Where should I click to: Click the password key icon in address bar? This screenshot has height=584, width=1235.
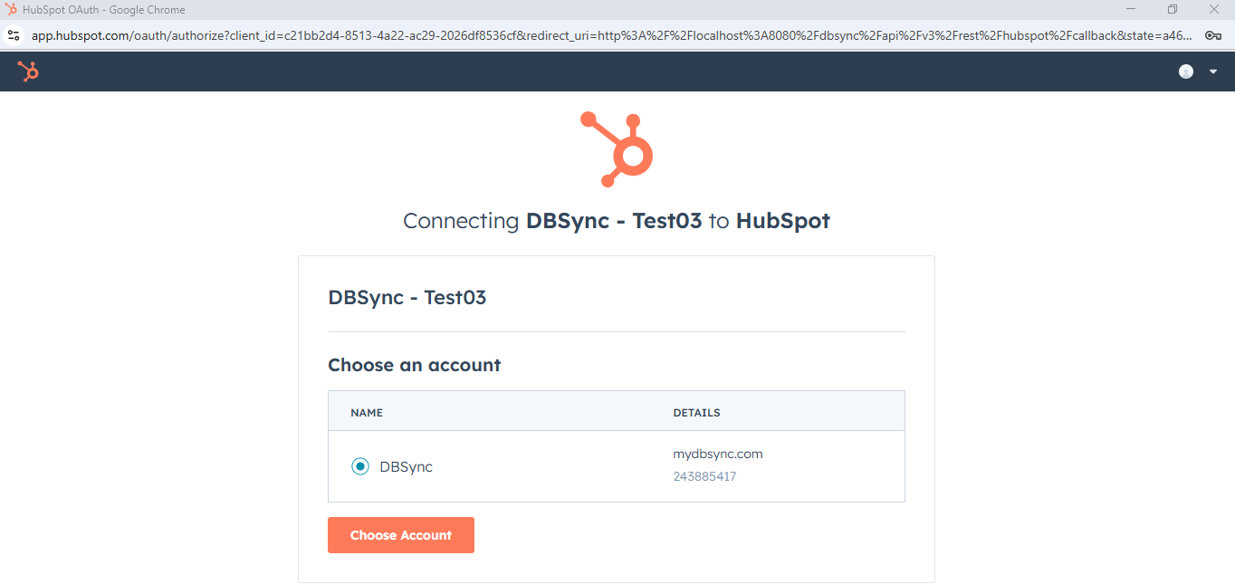click(1213, 35)
